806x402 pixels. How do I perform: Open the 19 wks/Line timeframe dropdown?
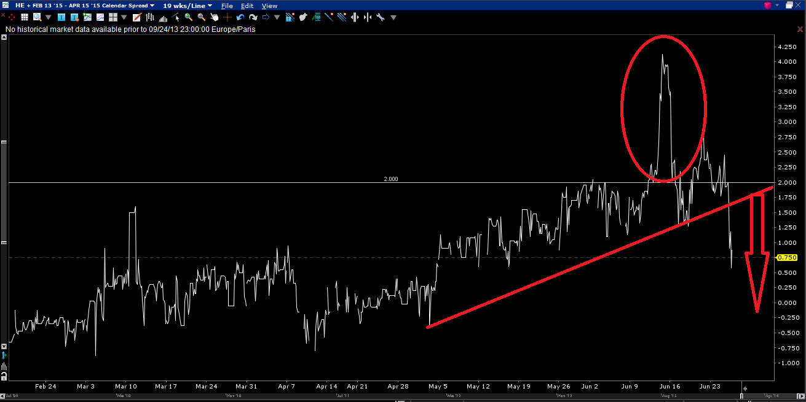[209, 6]
